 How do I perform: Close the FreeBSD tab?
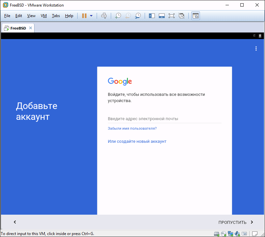[x=31, y=28]
